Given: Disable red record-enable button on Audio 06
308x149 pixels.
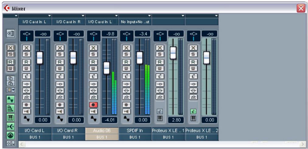Looking at the screenshot, I should [93, 105].
